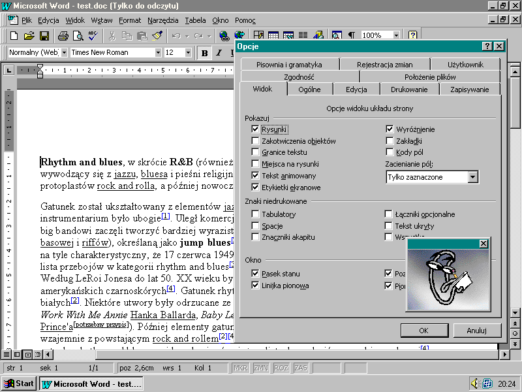Insert a table using the grid icon

pyautogui.click(x=273, y=35)
